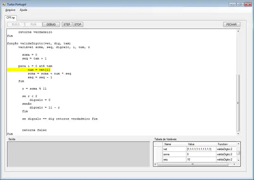Click the highlighted line num = vet[i]
The image size is (254, 180).
point(39,70)
